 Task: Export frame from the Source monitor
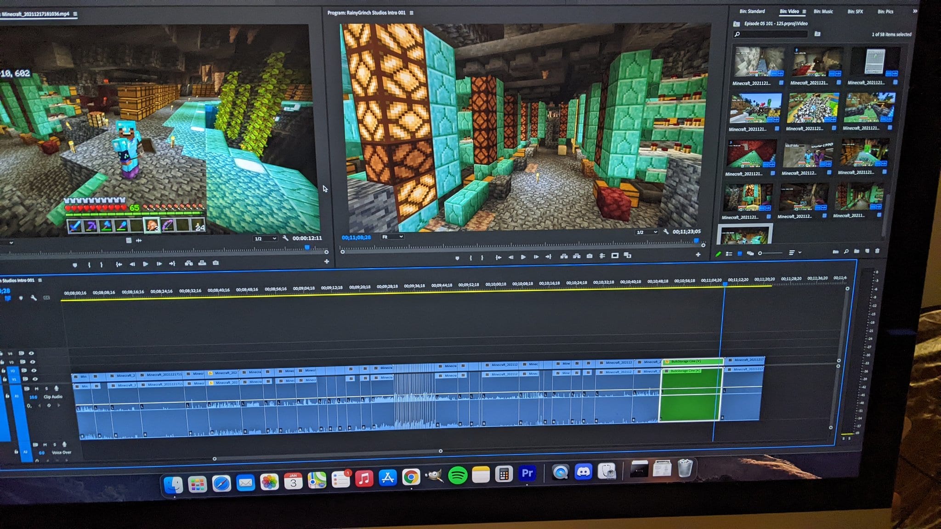click(215, 263)
